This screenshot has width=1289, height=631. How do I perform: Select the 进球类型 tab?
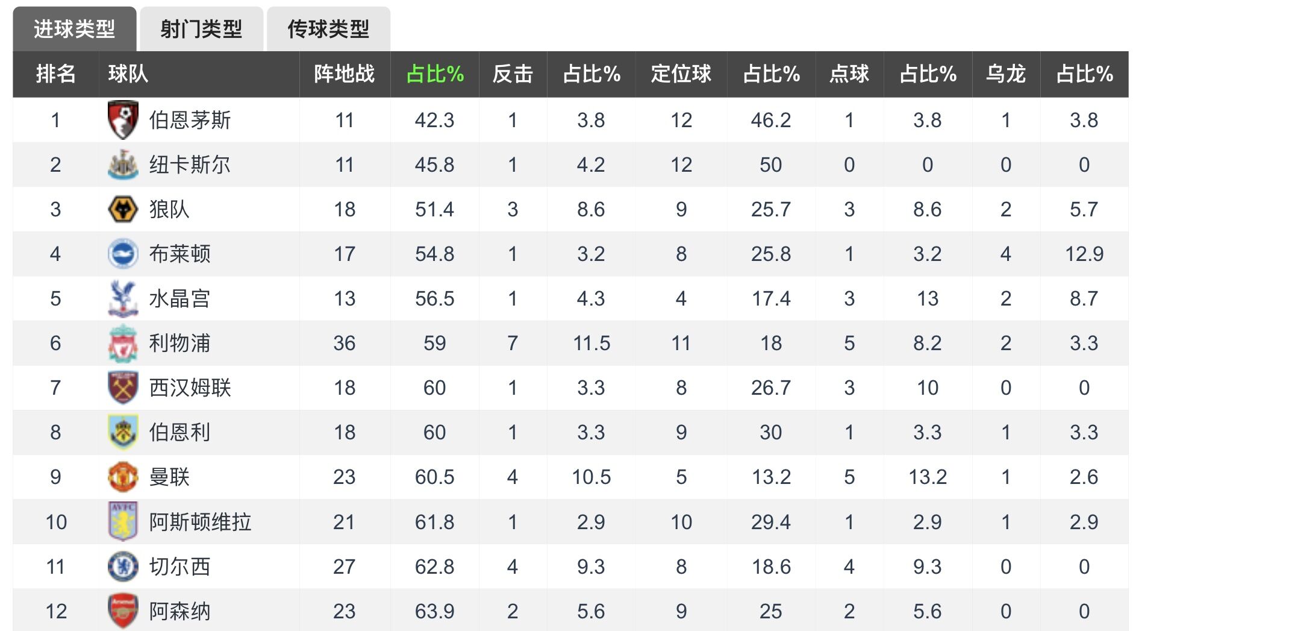(74, 29)
